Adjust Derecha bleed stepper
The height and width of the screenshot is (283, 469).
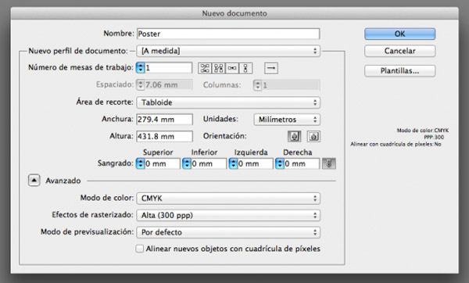pyautogui.click(x=280, y=163)
